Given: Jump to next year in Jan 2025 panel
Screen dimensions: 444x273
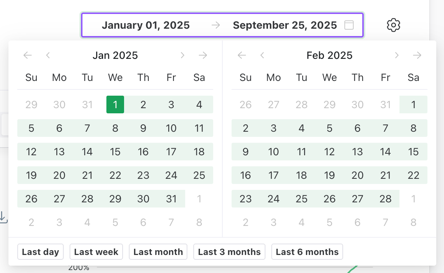Looking at the screenshot, I should click(203, 56).
